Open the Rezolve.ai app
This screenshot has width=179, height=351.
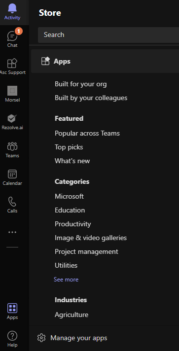click(12, 118)
